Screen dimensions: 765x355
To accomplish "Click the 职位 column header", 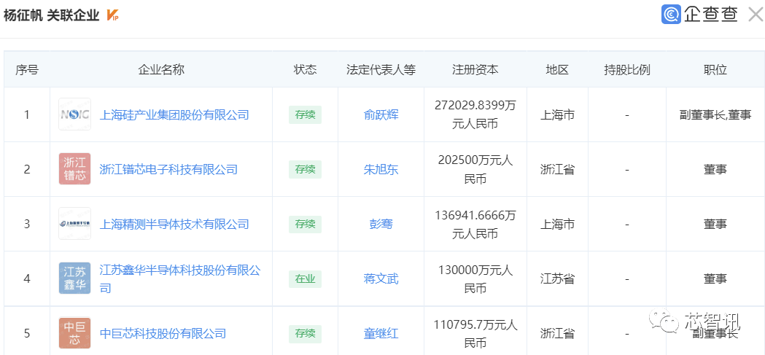I will (x=715, y=70).
